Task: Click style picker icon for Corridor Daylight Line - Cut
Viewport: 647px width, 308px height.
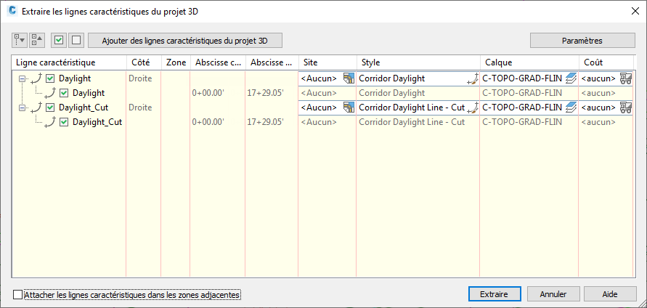Action: [473, 108]
